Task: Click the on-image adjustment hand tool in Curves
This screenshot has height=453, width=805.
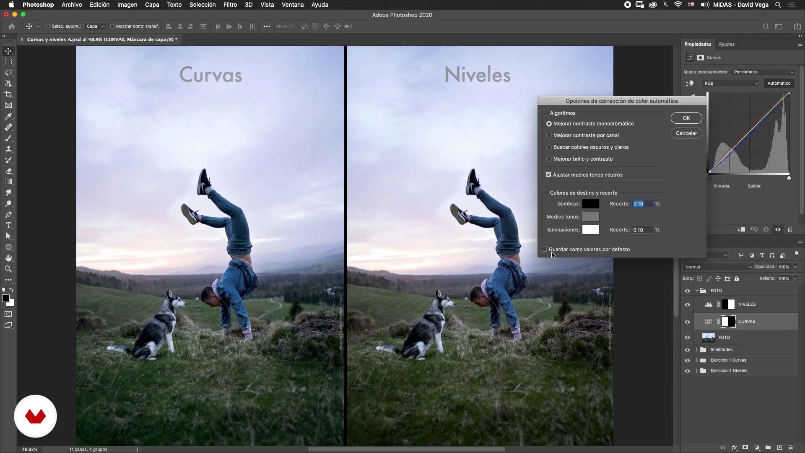Action: (690, 83)
